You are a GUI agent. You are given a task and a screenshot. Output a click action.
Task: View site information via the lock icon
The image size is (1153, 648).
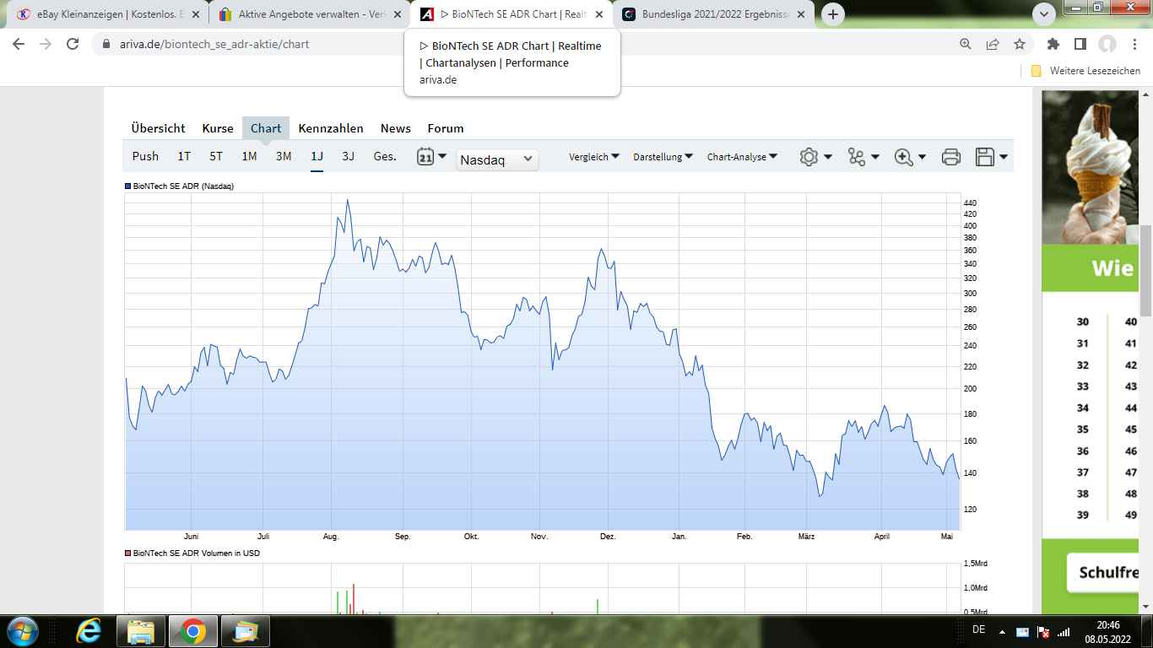tap(106, 44)
